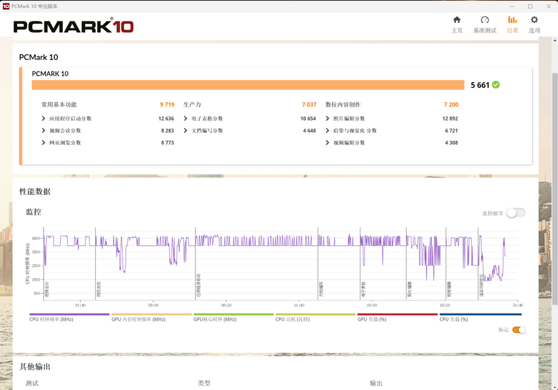Turn off the 标记 markers toggle
The height and width of the screenshot is (390, 558).
click(518, 330)
